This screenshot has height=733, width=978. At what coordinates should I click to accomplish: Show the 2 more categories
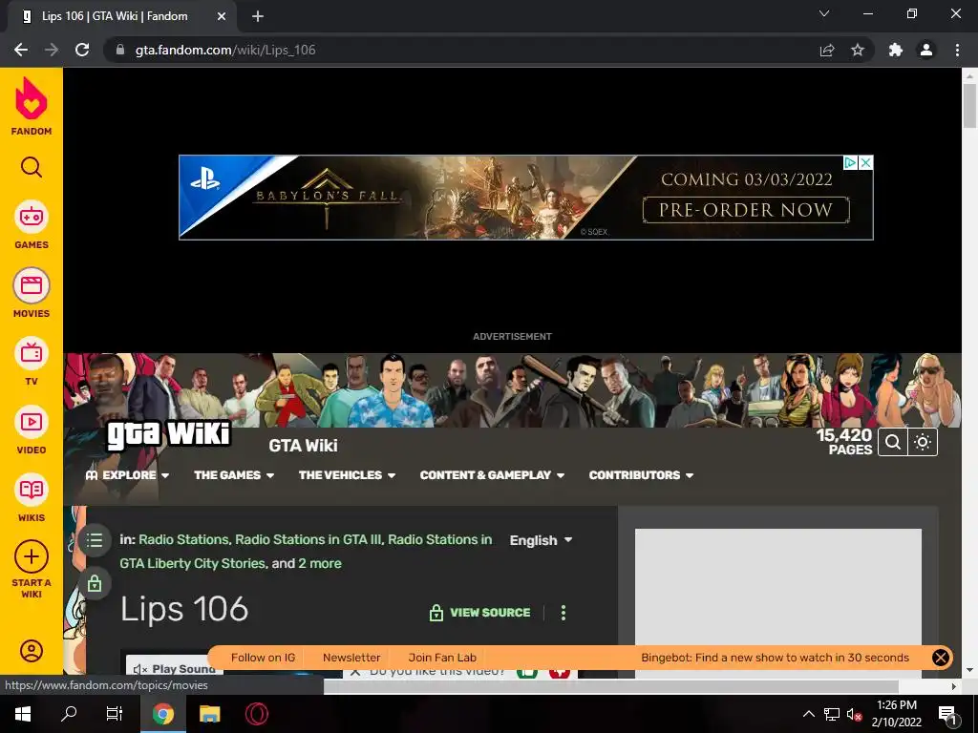pos(320,563)
